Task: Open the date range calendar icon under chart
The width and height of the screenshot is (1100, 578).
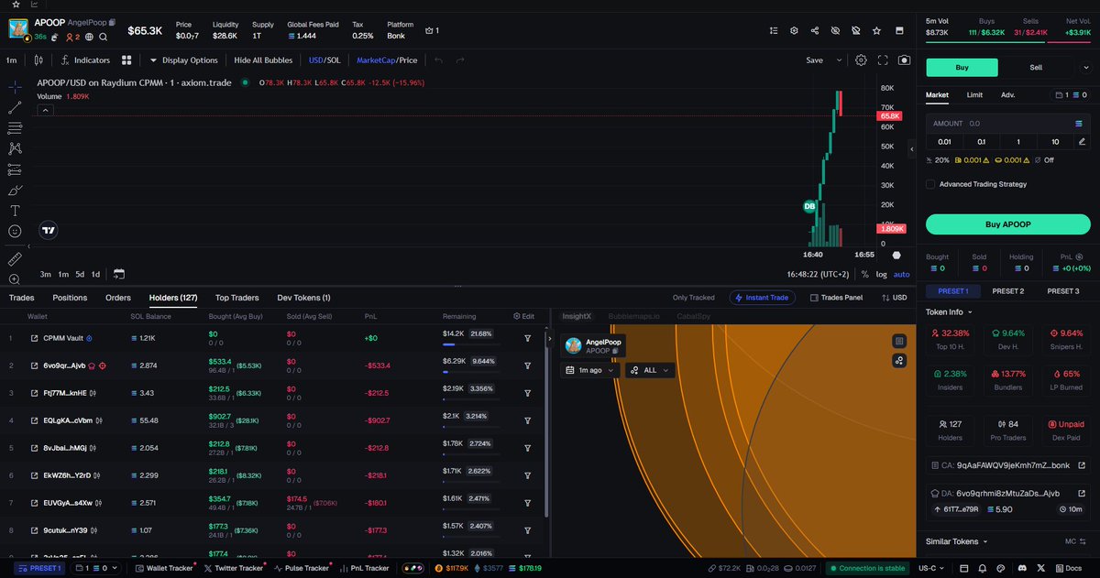Action: click(x=119, y=274)
